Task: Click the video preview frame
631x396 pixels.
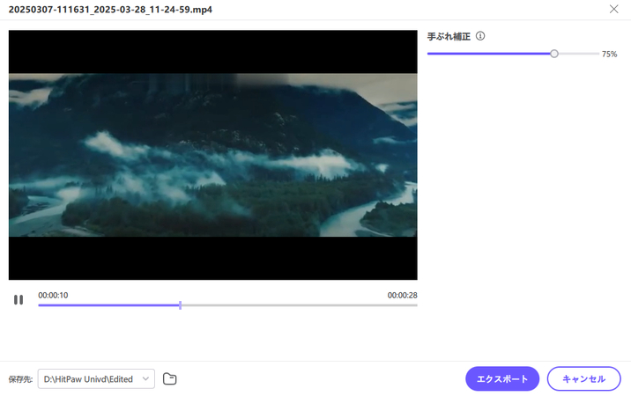Action: (x=213, y=155)
